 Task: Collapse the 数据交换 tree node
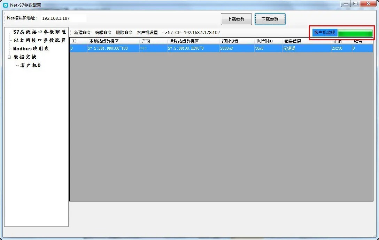(9, 57)
